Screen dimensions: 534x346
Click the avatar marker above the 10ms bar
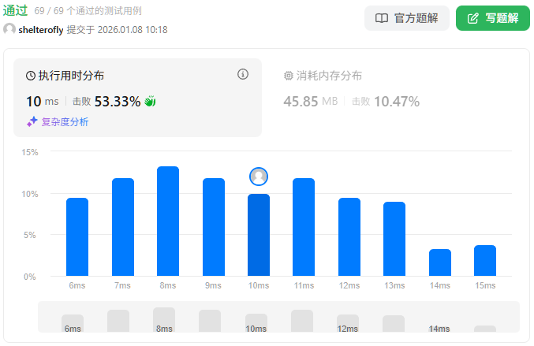pos(259,176)
